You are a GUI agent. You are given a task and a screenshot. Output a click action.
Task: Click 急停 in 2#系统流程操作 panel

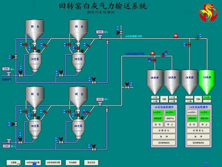click(164, 137)
